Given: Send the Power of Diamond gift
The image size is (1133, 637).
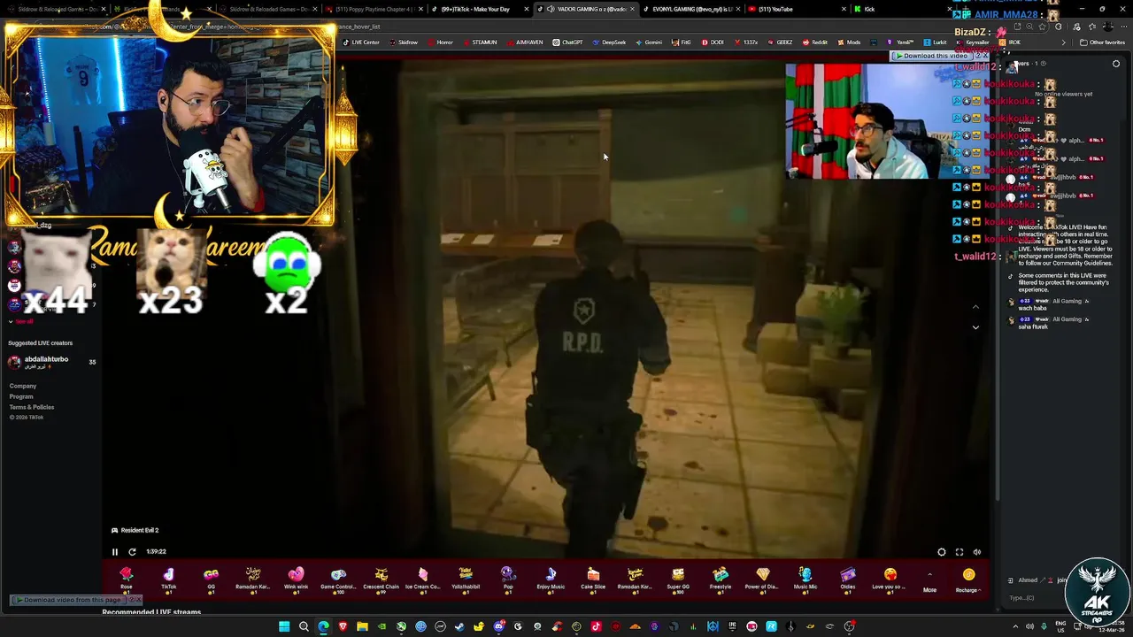Looking at the screenshot, I should (762, 579).
